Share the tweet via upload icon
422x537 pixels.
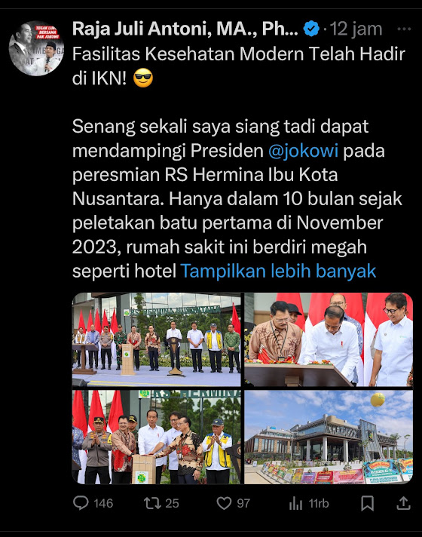[x=403, y=503]
